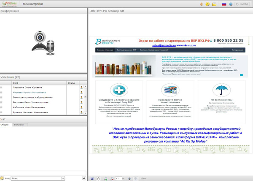Switch to the Вопросы chat tab
253x181 pixels.
[19, 125]
